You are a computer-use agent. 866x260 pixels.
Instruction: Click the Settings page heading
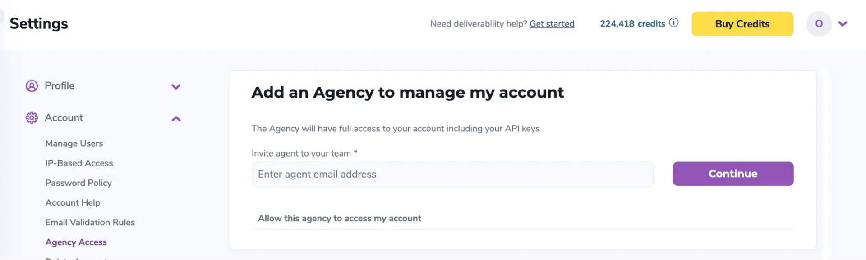pos(38,23)
